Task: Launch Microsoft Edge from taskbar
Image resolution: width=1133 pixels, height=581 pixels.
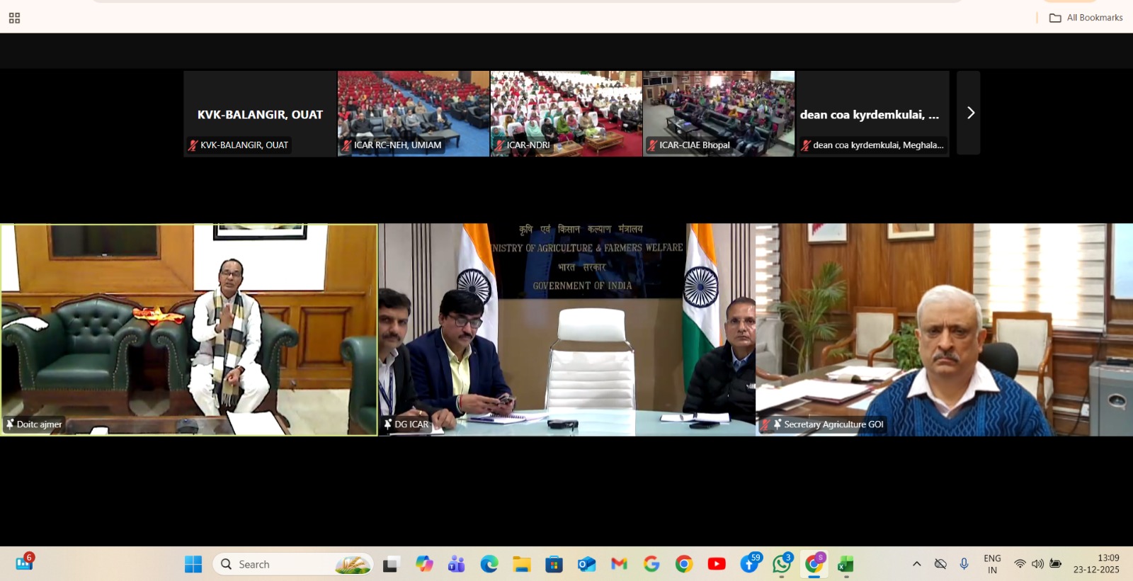Action: point(489,564)
